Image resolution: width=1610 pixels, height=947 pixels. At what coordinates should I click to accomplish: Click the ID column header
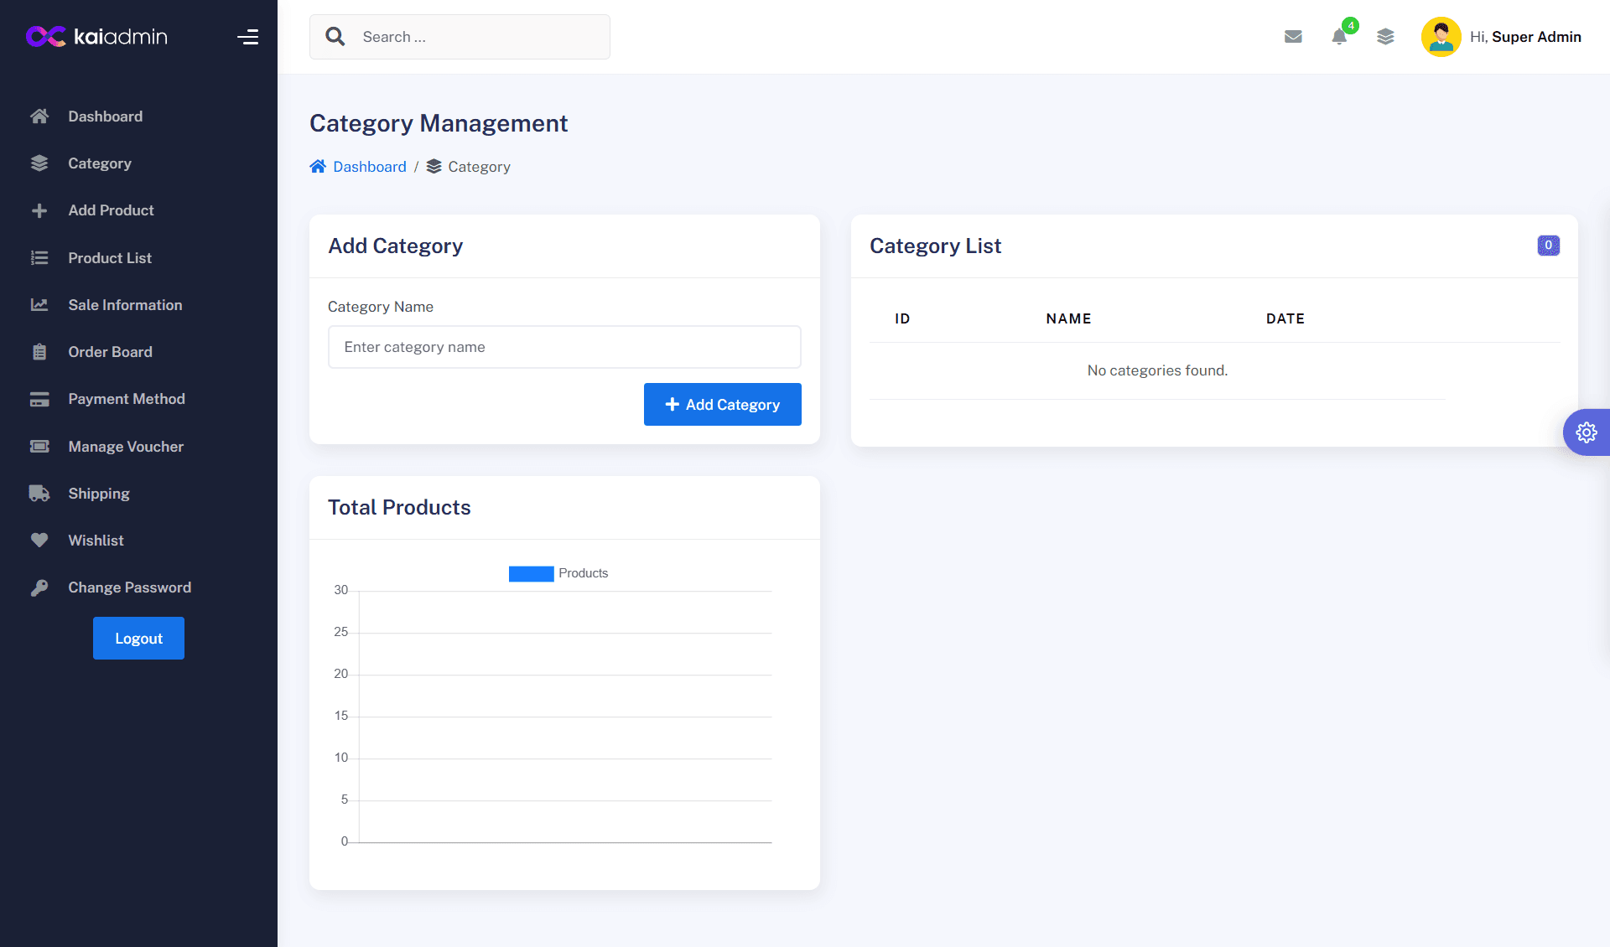902,318
